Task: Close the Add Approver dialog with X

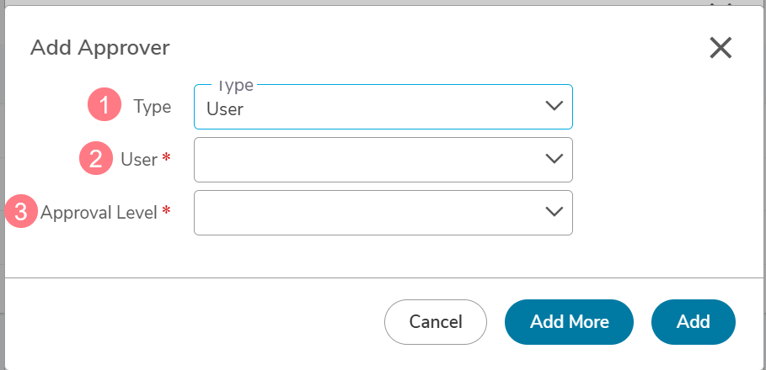Action: tap(720, 48)
